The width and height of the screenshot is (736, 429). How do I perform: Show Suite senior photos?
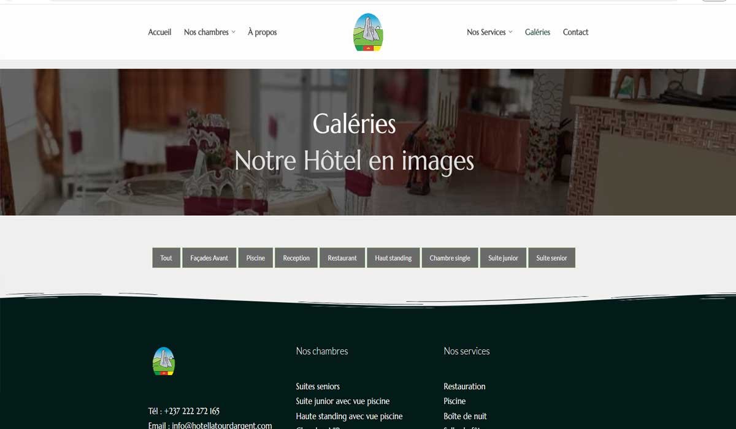(x=551, y=258)
